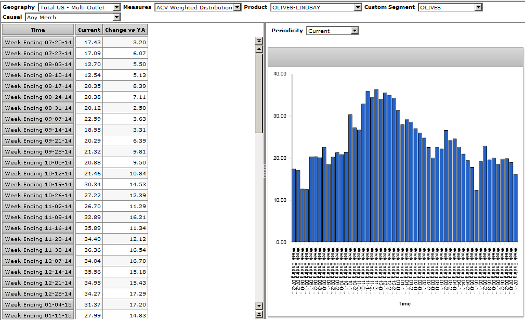Viewport: 525px width, 320px height.
Task: Click the scroll up arrow in table
Action: click(259, 49)
